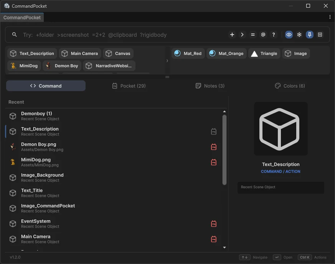
Task: Click the Ctrl K Actions hint
Action: point(312,257)
